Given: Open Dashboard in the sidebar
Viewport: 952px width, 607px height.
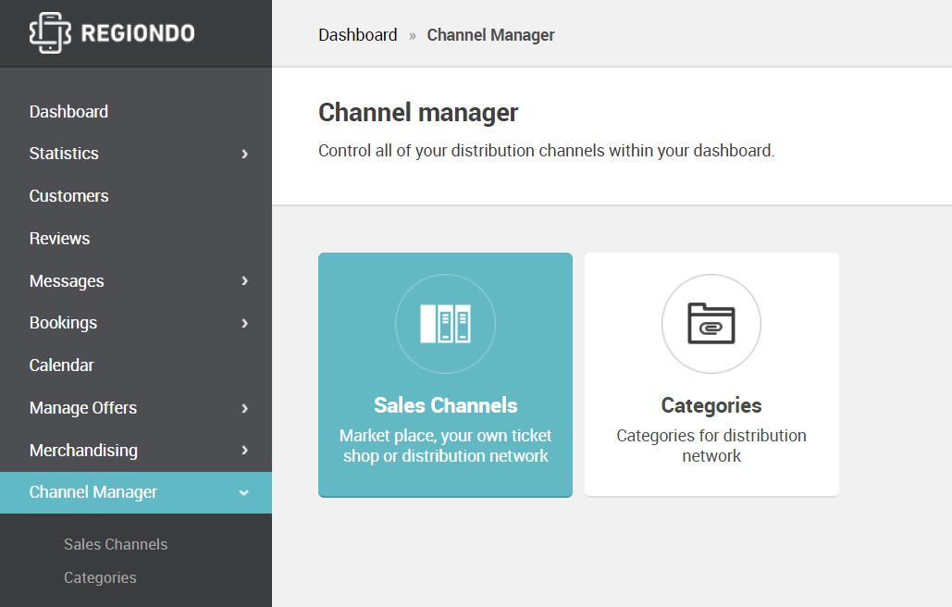Looking at the screenshot, I should pyautogui.click(x=68, y=112).
